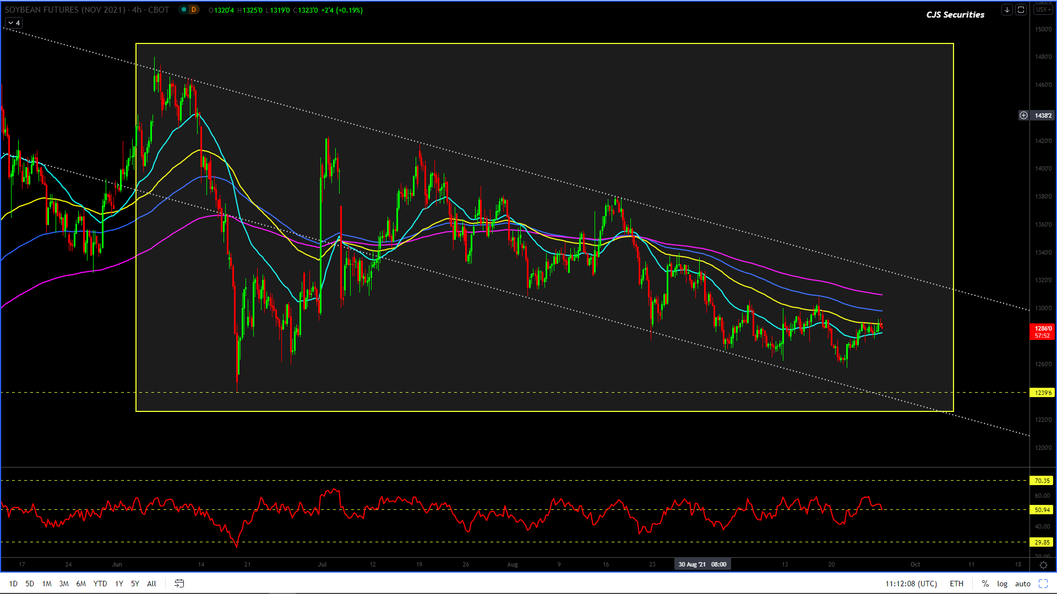Toggle auto scale mode

(1022, 584)
